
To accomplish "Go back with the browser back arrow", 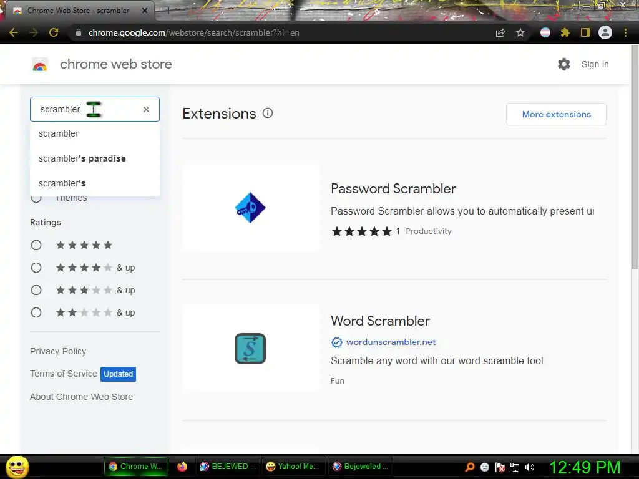I will [14, 32].
